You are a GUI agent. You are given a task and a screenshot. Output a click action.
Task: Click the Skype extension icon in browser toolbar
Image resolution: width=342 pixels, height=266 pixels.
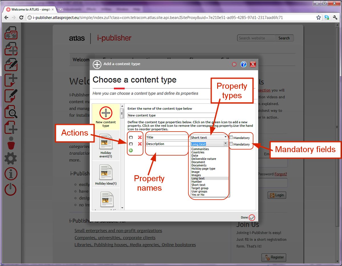327,17
